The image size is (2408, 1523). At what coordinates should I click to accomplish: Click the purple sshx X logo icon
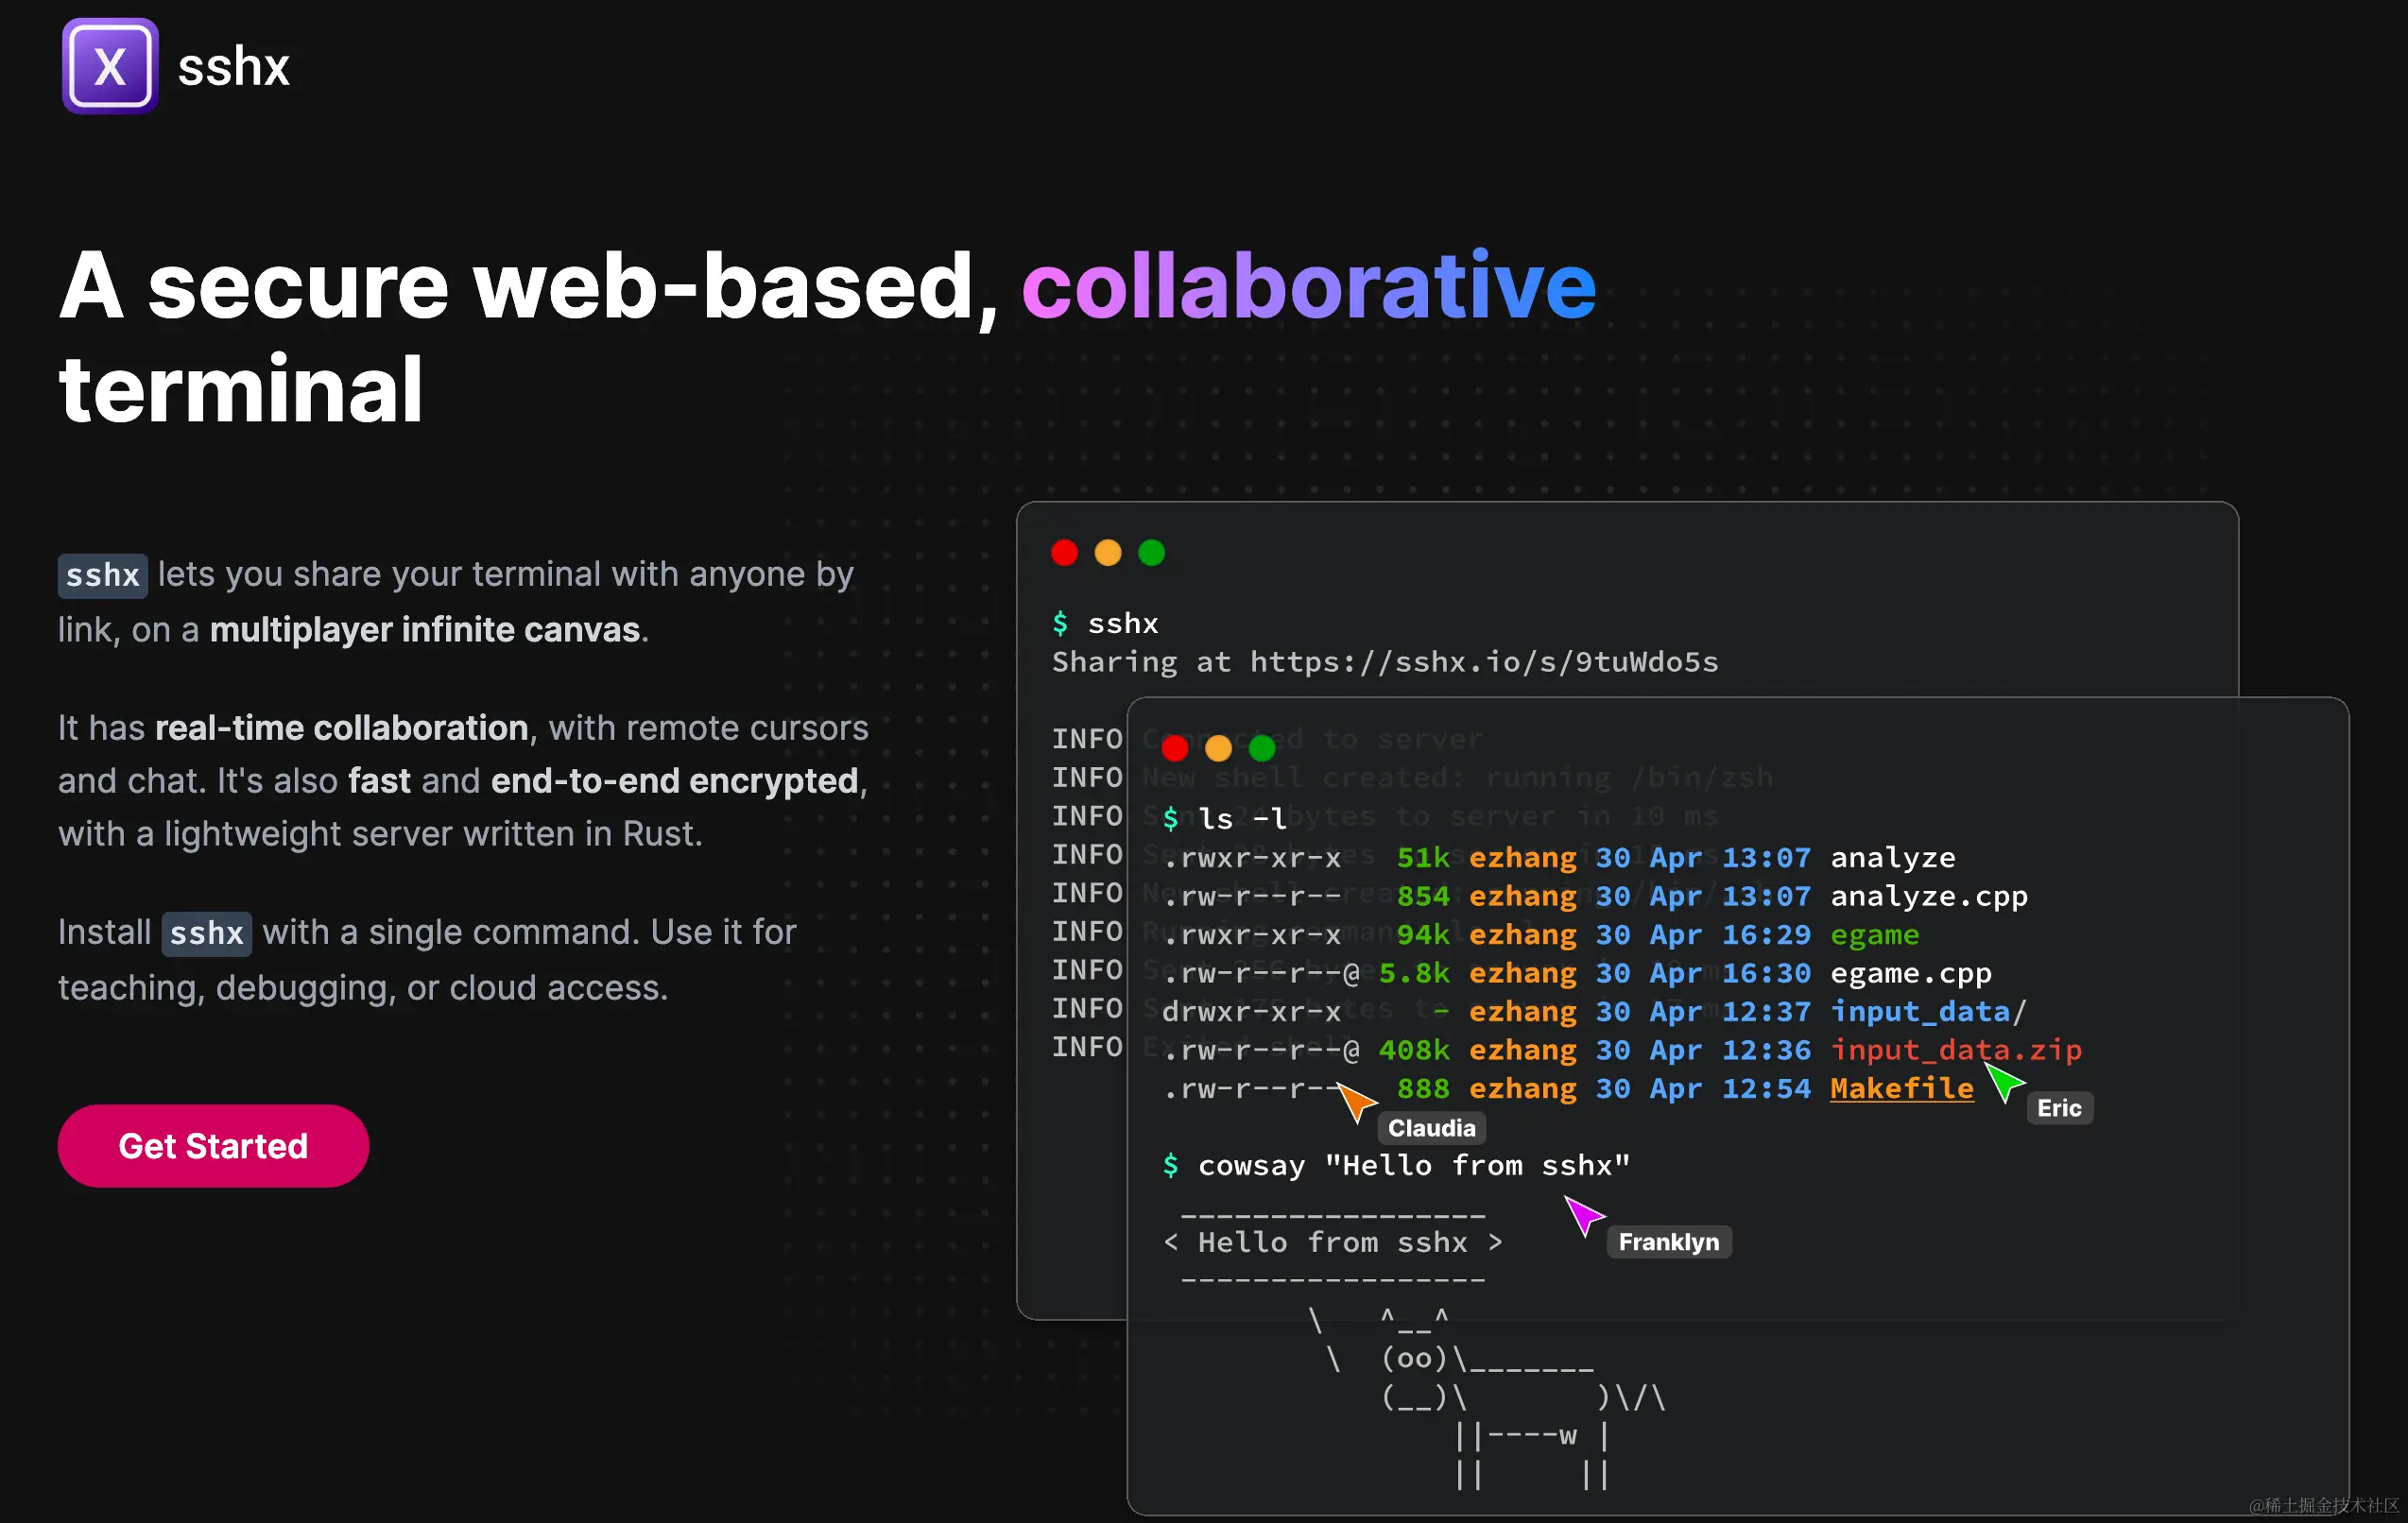tap(110, 66)
